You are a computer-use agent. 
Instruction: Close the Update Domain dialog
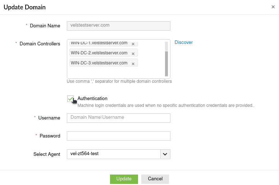pos(273,7)
